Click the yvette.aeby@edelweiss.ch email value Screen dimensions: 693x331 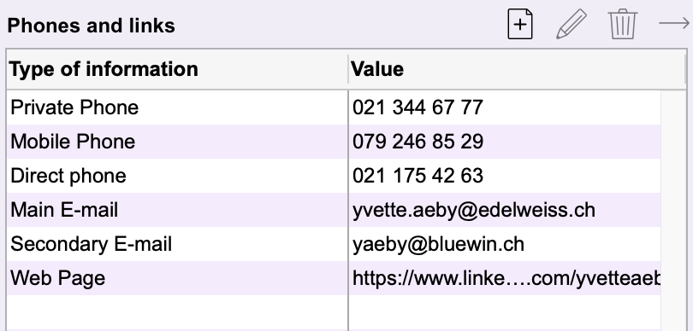point(474,210)
